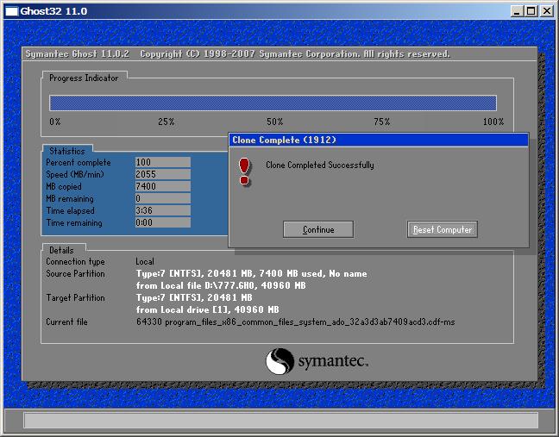Click the MB copied value field
The height and width of the screenshot is (437, 559).
tap(162, 186)
